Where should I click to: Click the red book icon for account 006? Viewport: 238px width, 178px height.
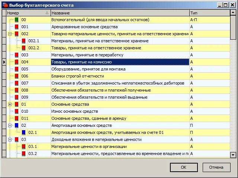pyautogui.click(x=16, y=76)
